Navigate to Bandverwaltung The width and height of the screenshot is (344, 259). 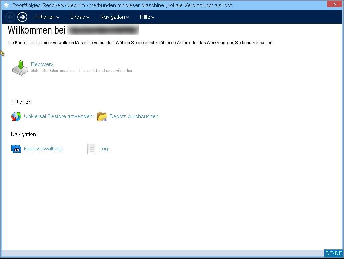[43, 149]
